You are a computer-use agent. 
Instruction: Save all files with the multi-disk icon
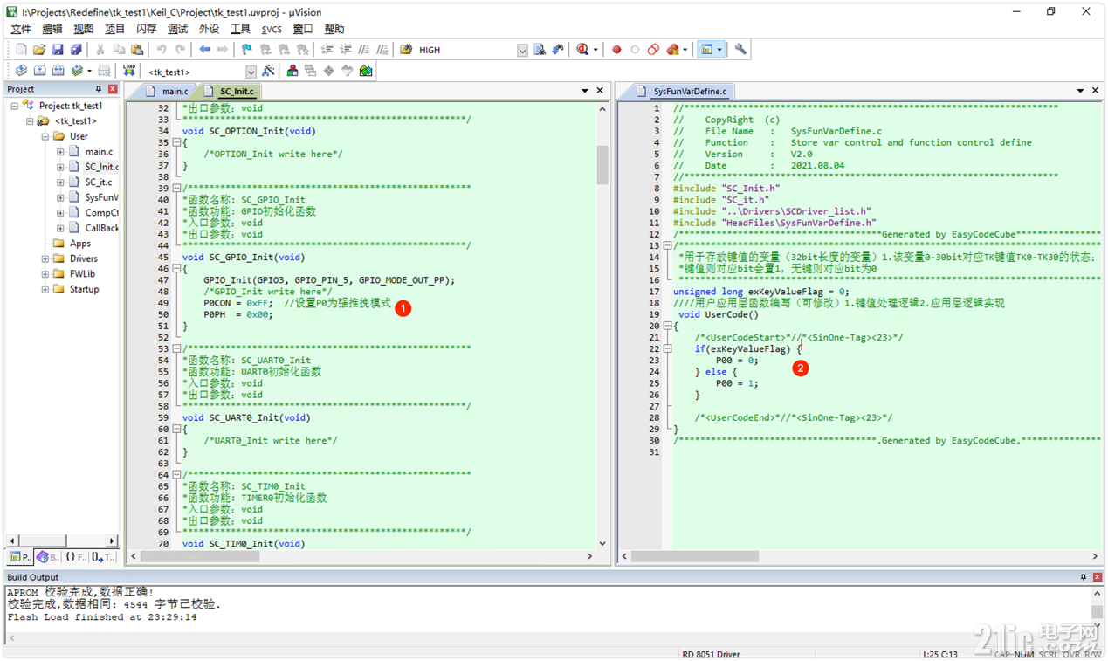click(76, 50)
